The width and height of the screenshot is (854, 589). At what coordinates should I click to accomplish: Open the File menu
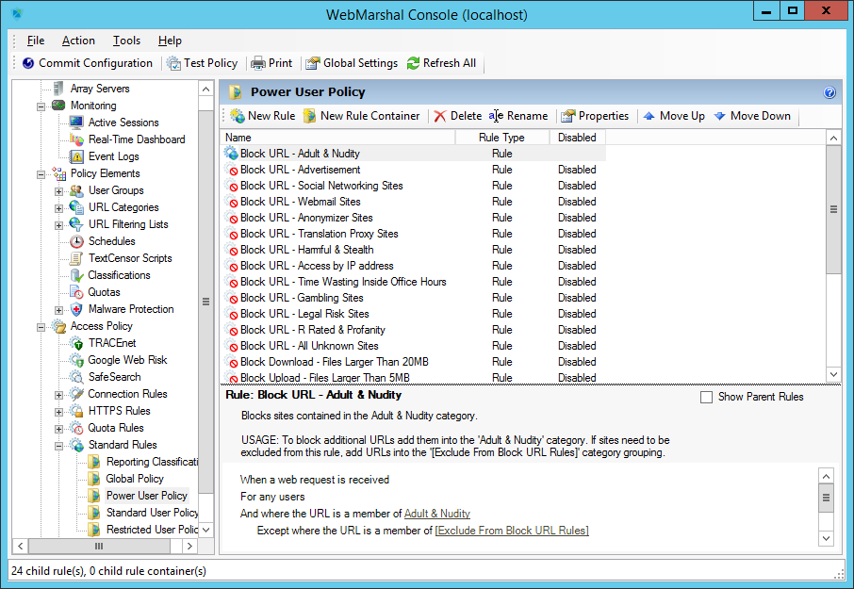36,41
